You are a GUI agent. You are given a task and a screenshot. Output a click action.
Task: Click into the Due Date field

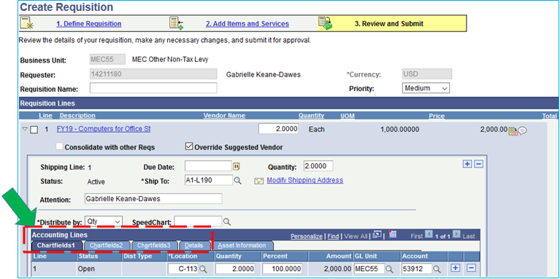[208, 166]
